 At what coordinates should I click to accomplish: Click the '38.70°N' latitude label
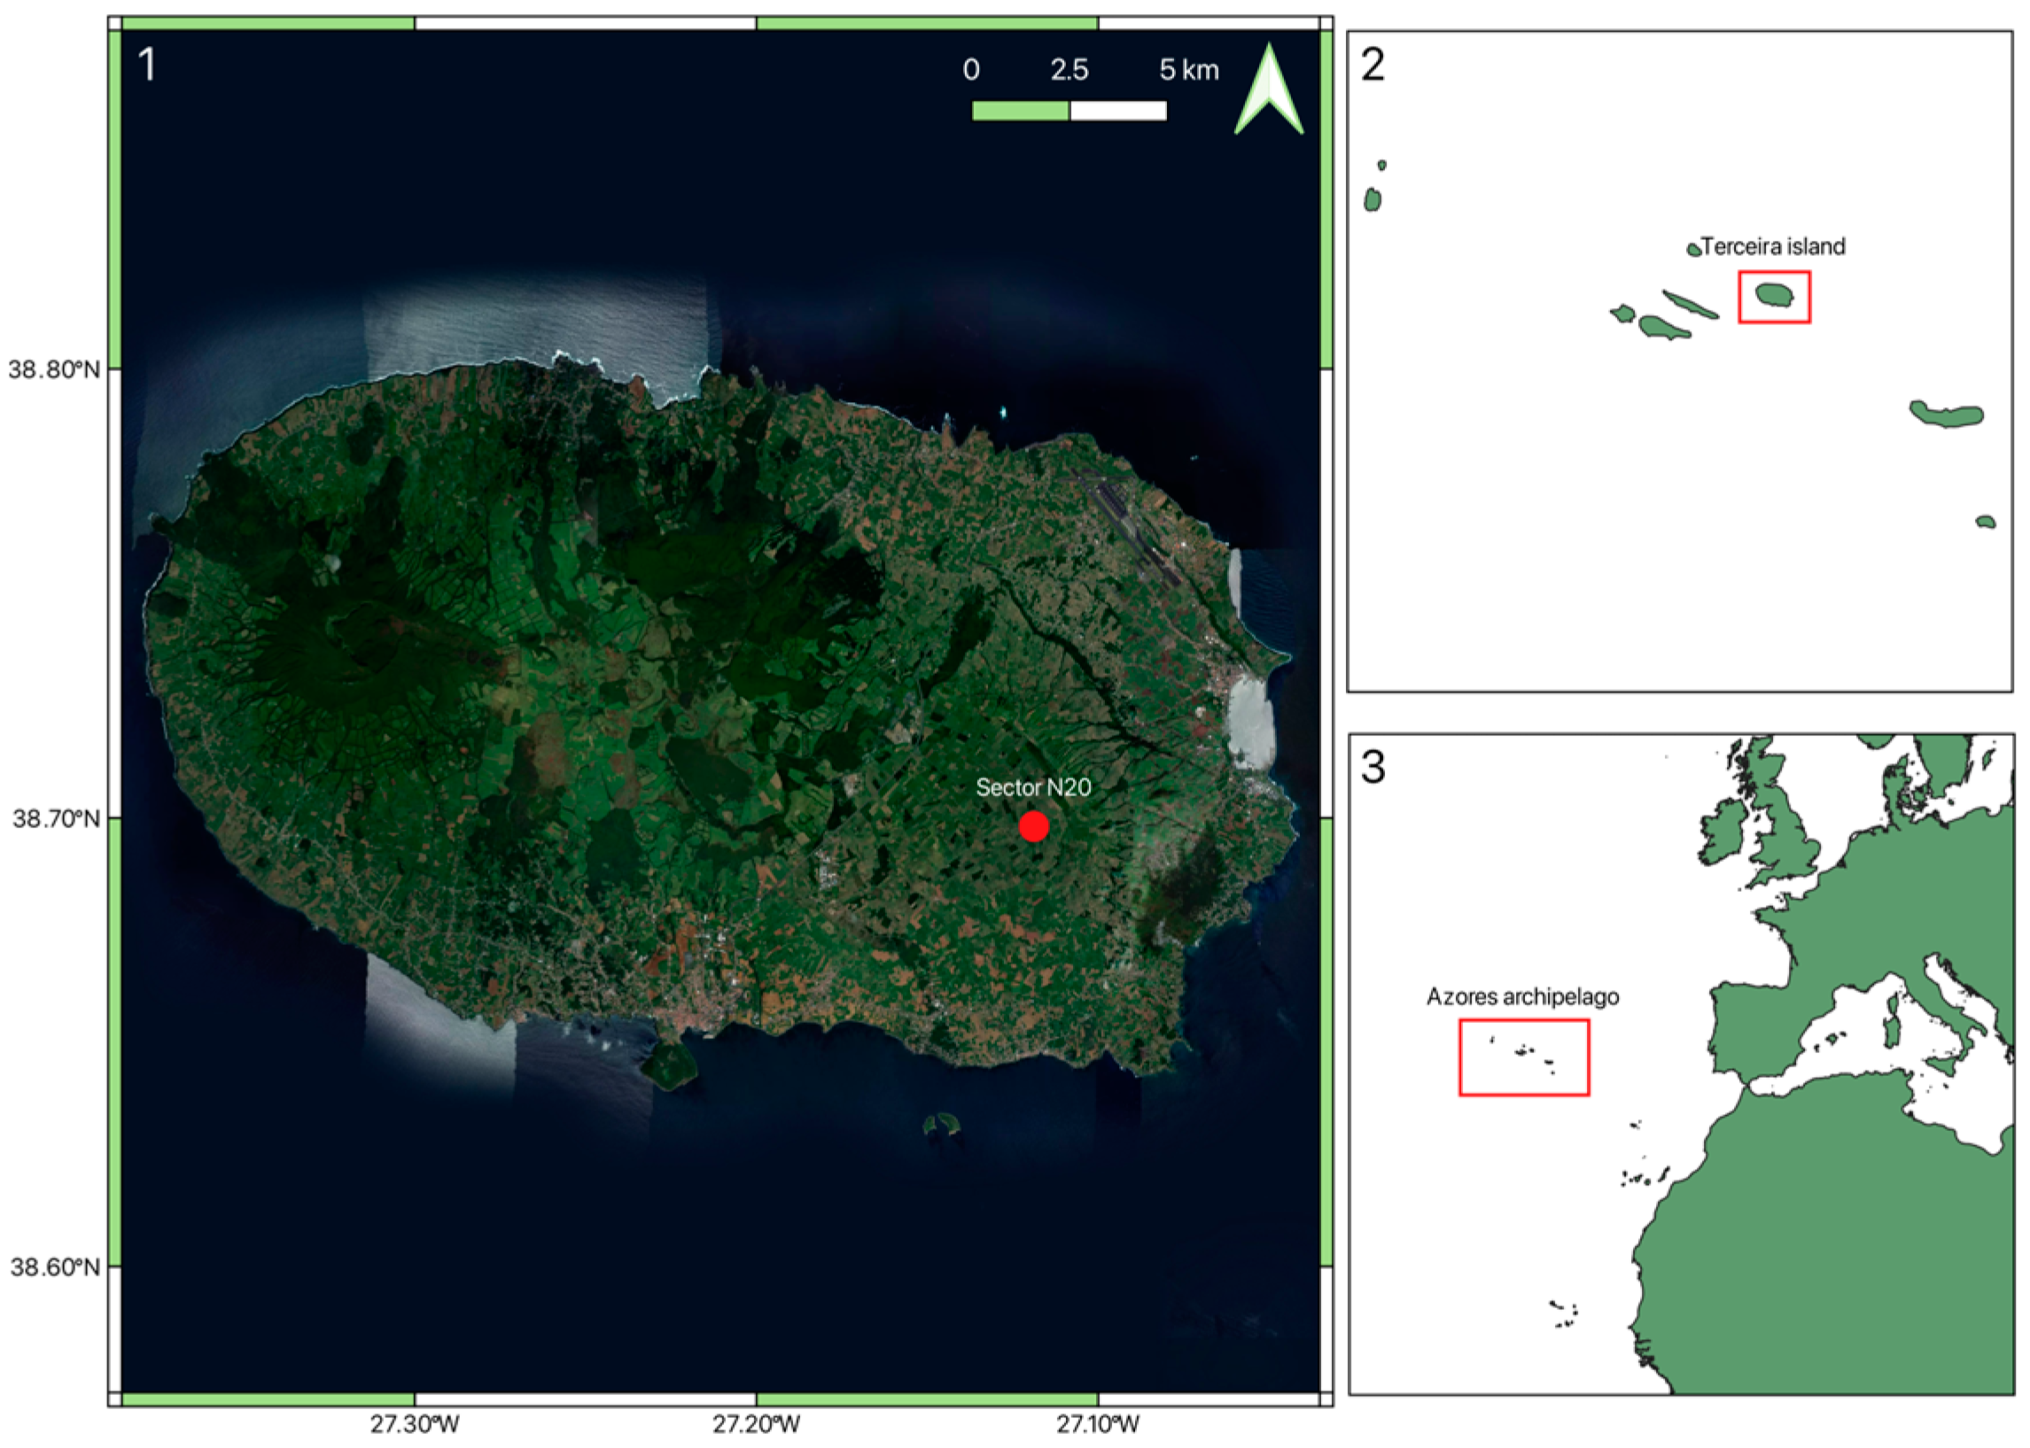click(55, 817)
